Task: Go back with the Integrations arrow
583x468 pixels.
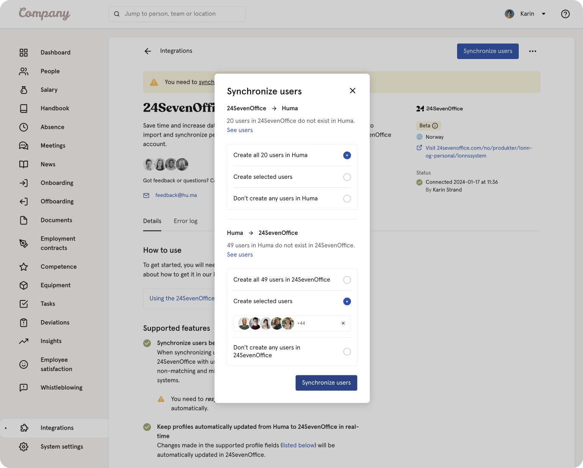Action: pyautogui.click(x=148, y=51)
